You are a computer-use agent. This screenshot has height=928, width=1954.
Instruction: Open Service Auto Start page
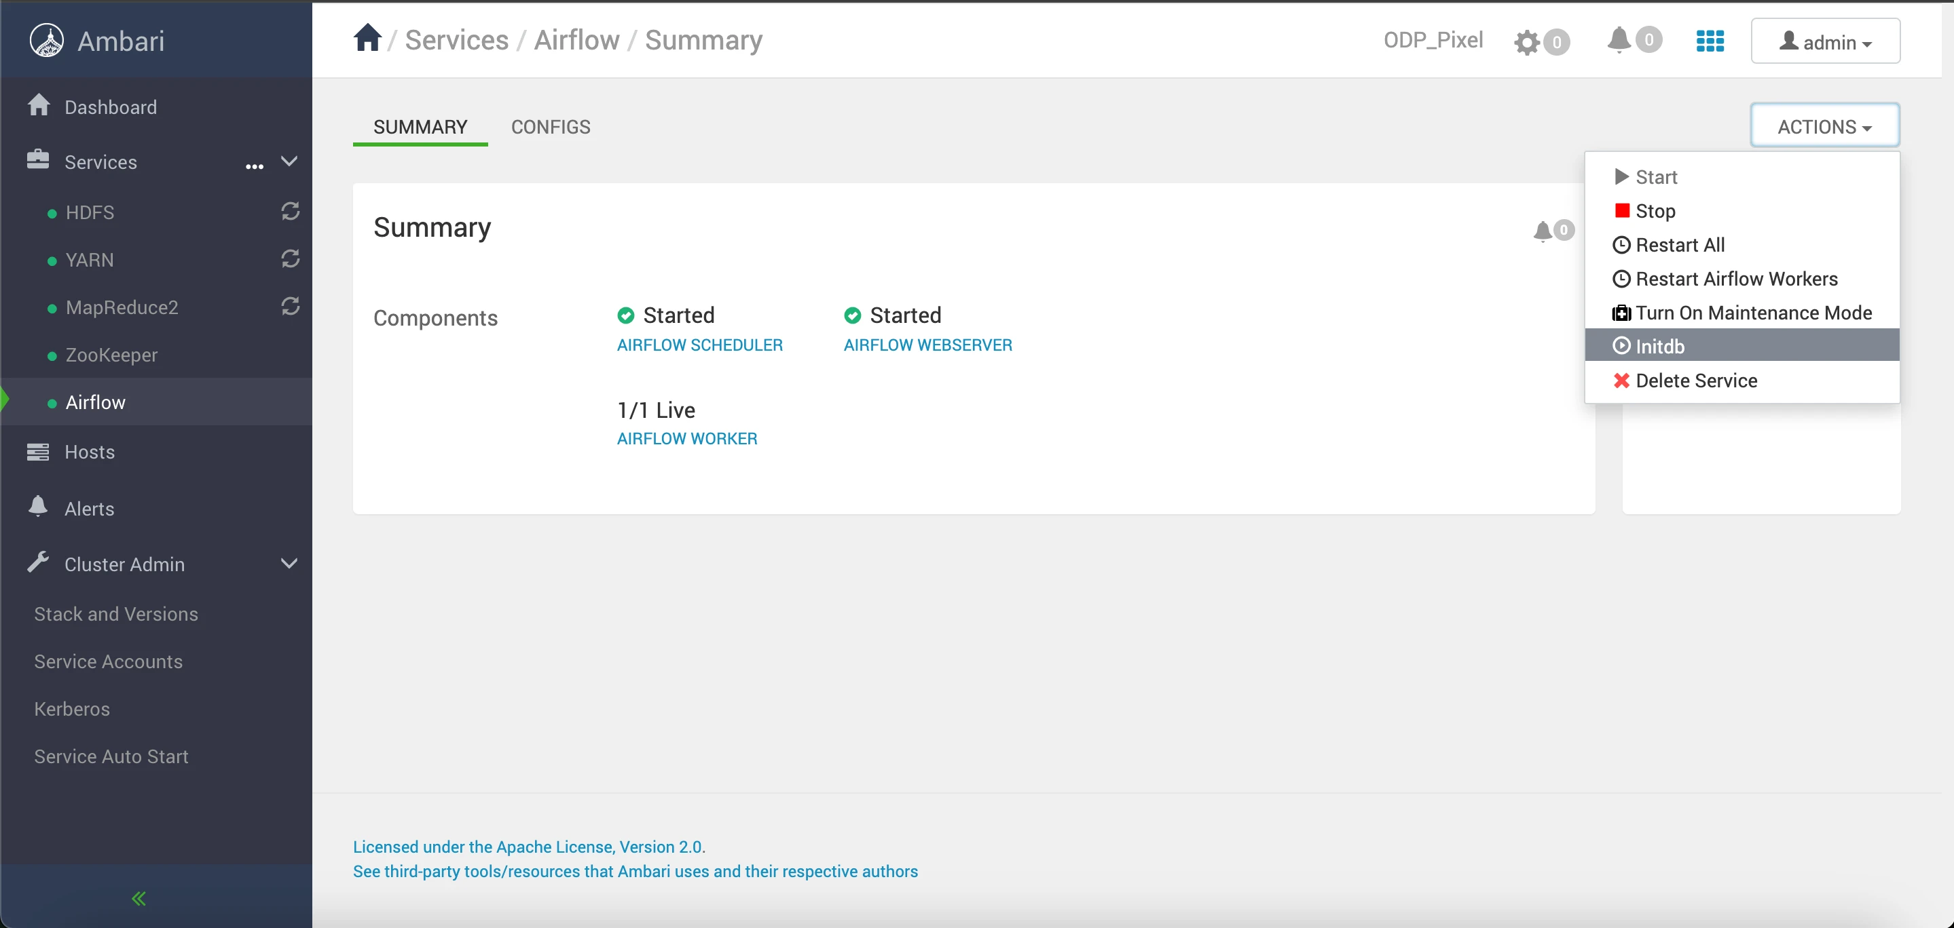click(111, 756)
